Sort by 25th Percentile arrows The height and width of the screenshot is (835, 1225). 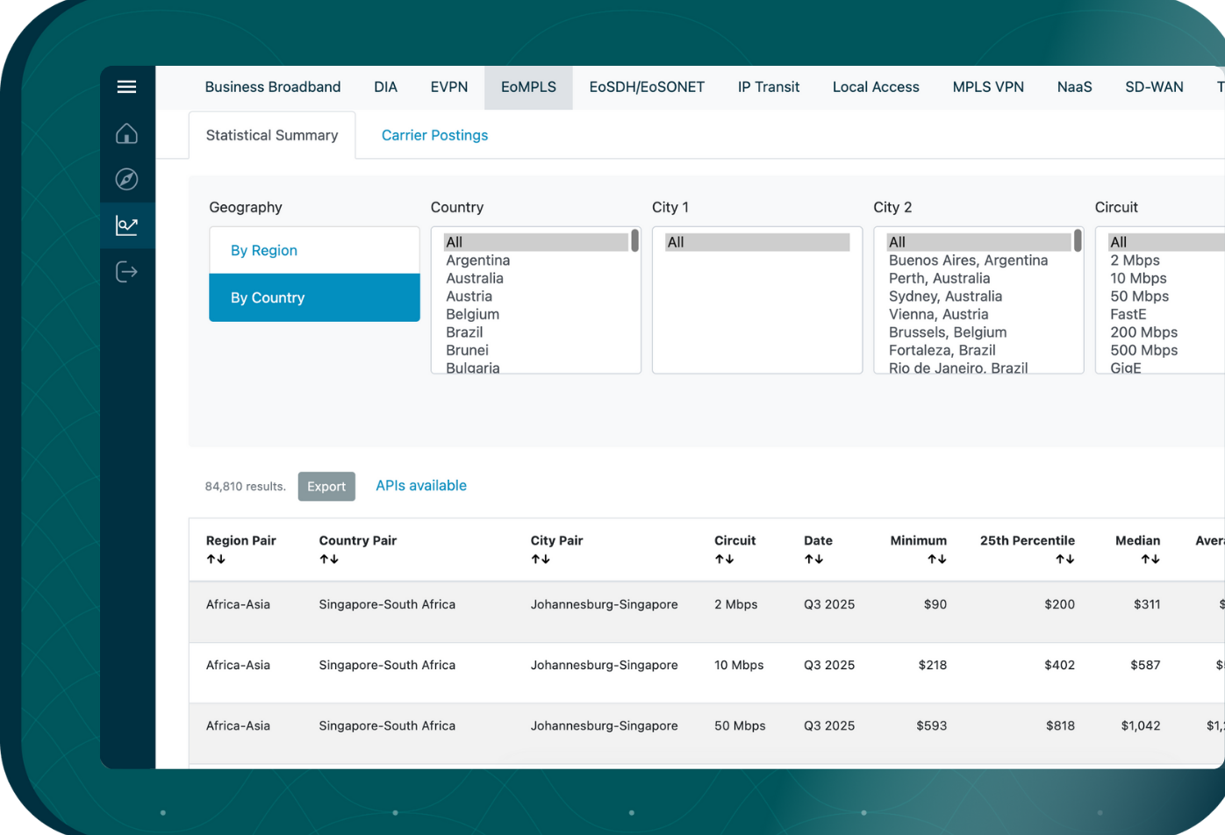(1064, 560)
